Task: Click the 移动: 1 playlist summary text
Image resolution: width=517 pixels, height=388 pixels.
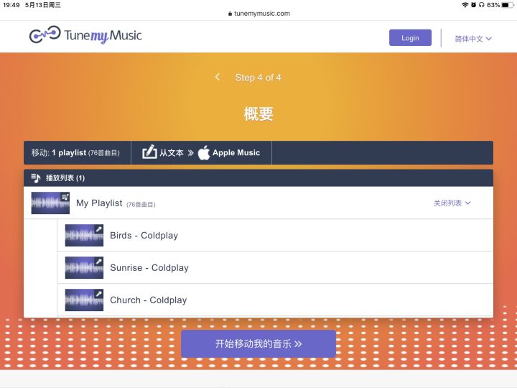Action: click(75, 153)
